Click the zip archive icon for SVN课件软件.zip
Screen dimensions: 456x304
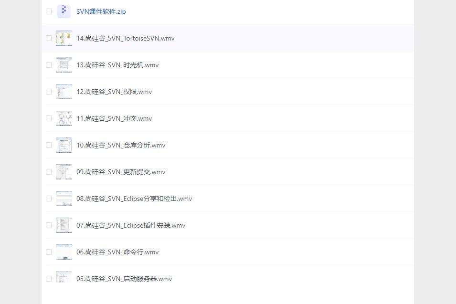pos(64,11)
